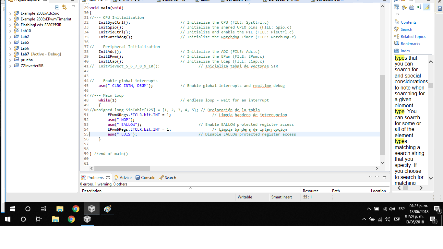
Task: Expand the Example_2803xEPwmTimerInt project arrow
Action: (x=10, y=19)
